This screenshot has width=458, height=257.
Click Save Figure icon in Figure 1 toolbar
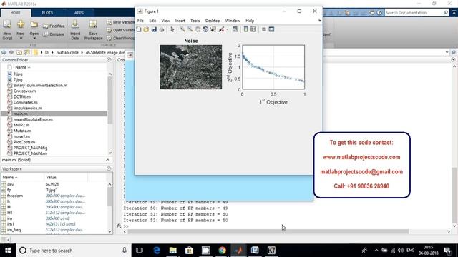154,29
